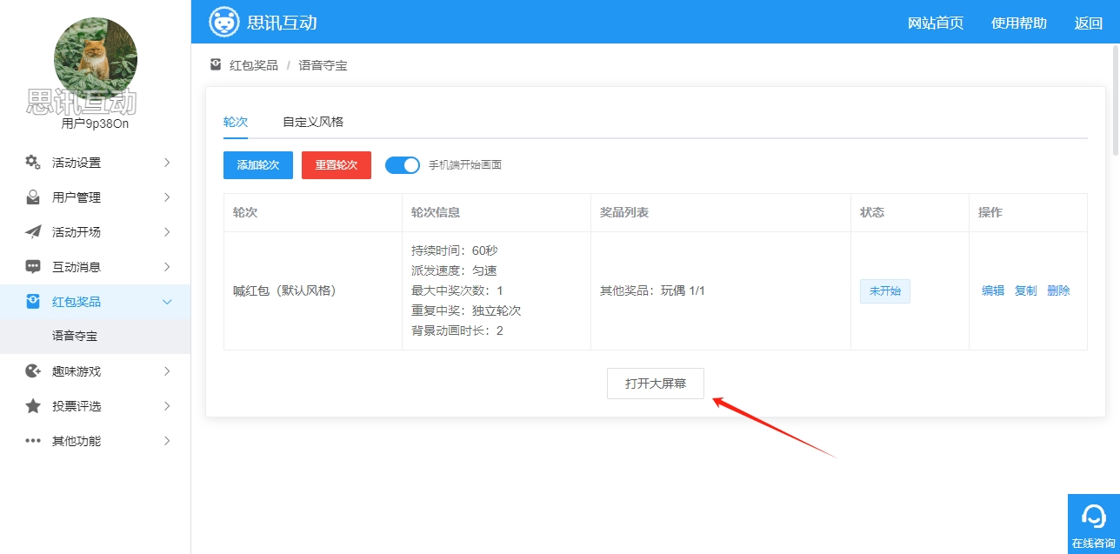Toggle 手机端开始画面 switch
Viewport: 1120px width, 554px height.
[403, 164]
